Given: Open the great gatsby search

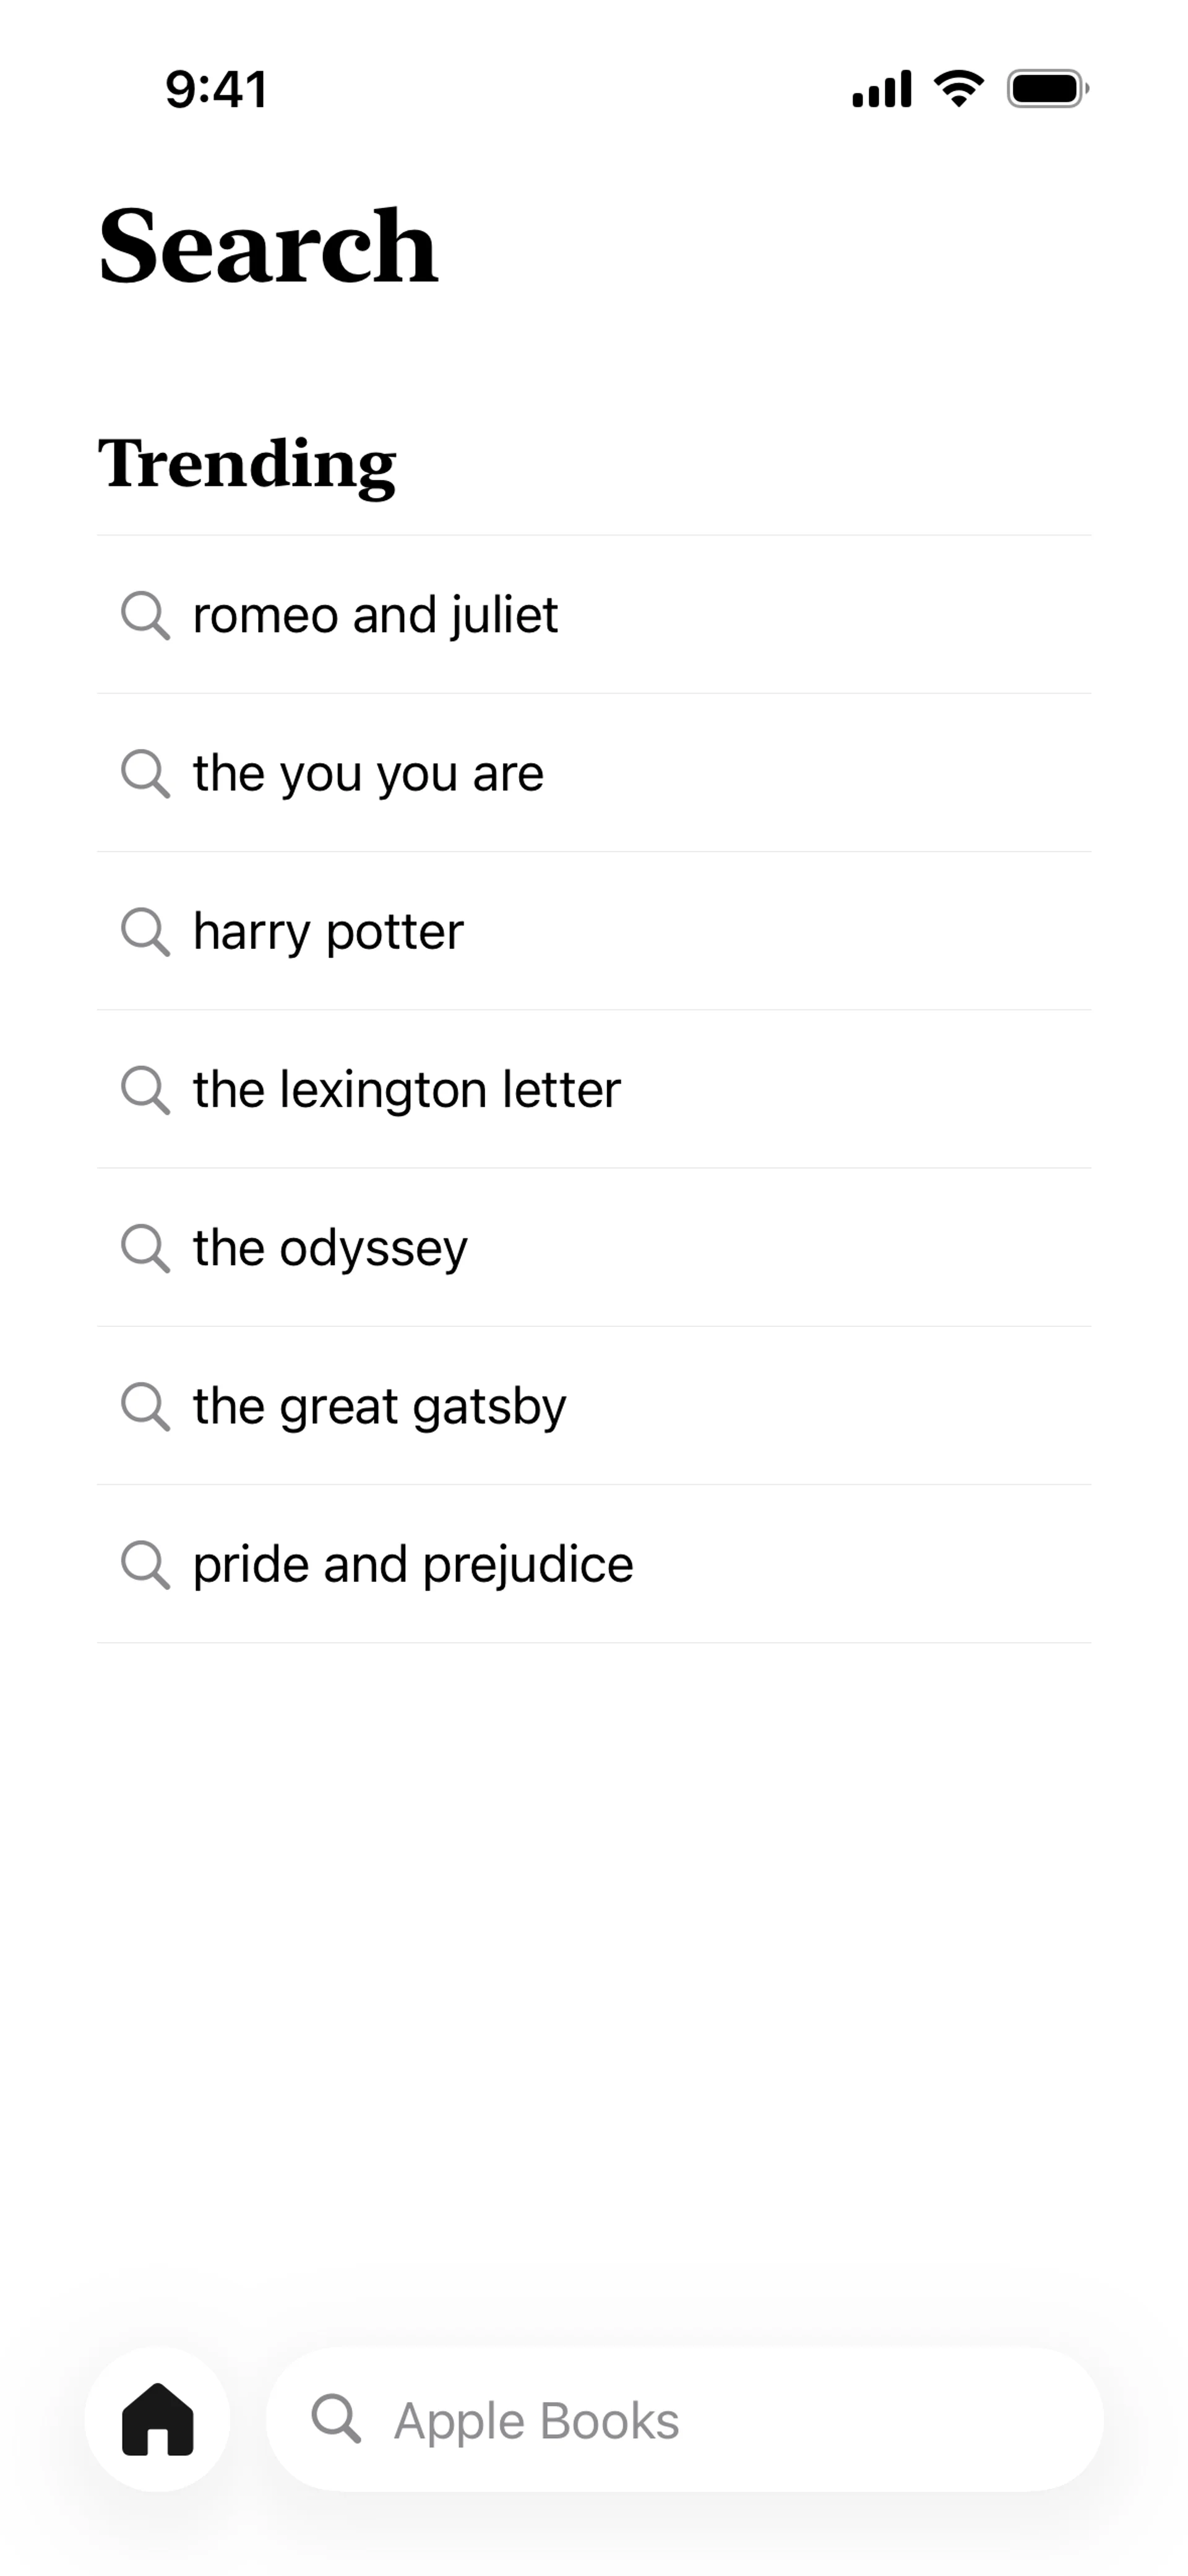Looking at the screenshot, I should 379,1407.
